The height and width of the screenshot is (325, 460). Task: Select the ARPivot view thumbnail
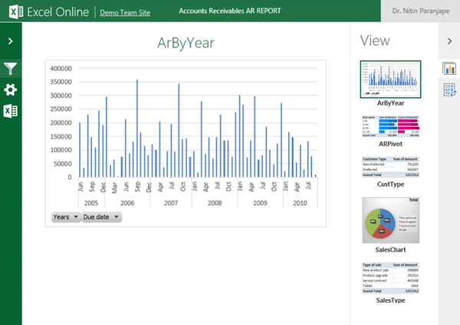click(390, 126)
